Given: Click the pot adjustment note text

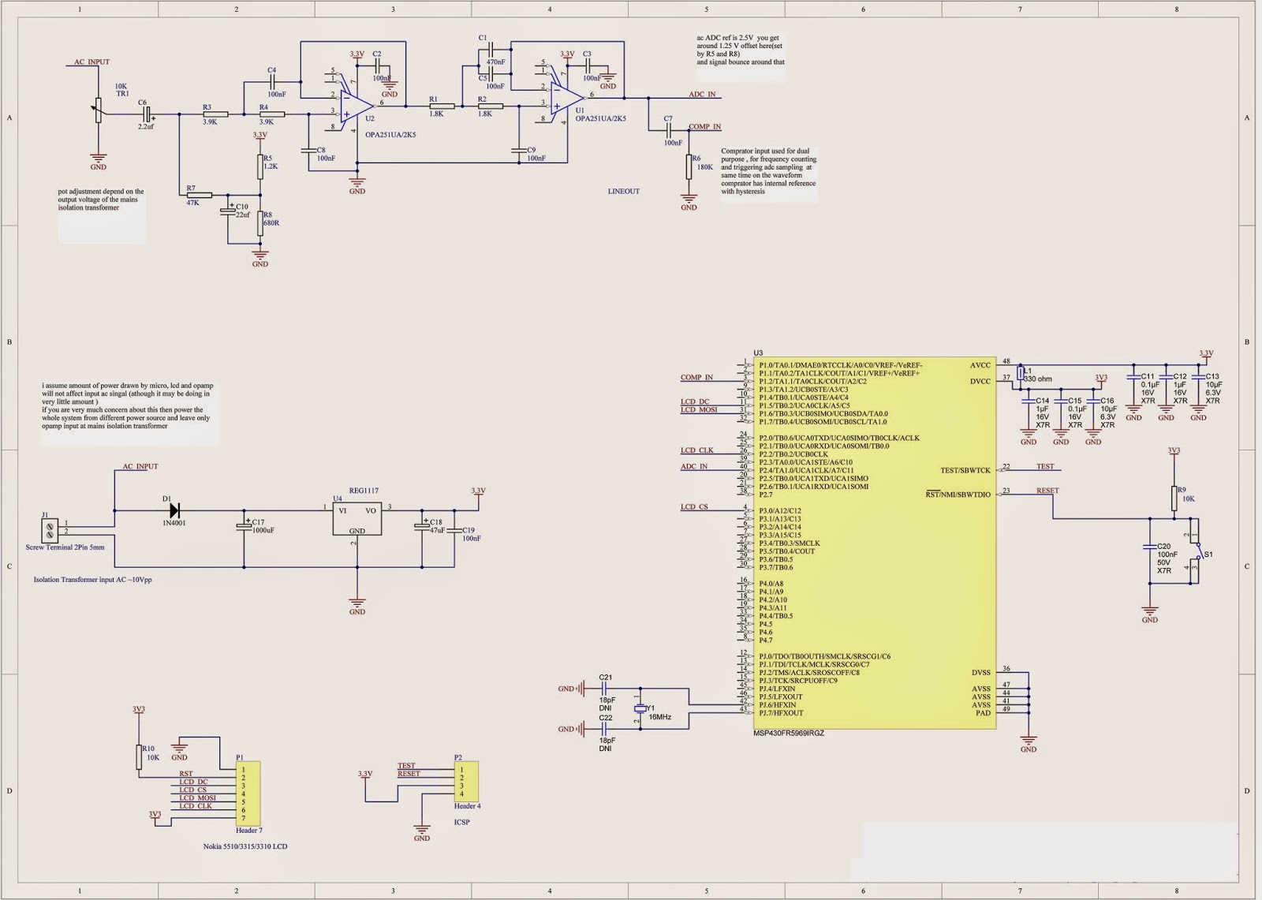Looking at the screenshot, I should click(x=101, y=200).
